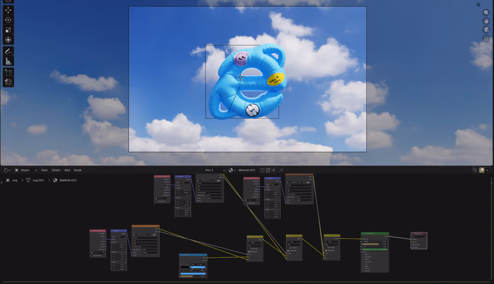
Task: Select the Transform tool
Action: 8,40
